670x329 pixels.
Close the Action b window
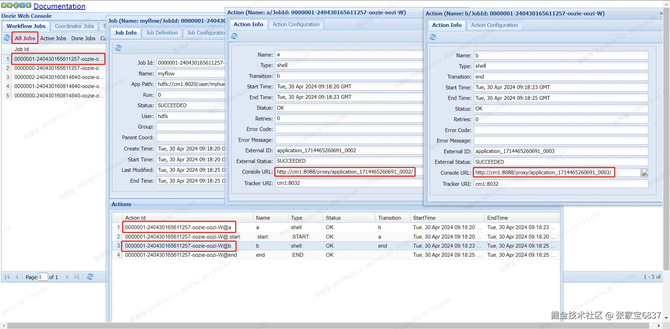click(661, 13)
